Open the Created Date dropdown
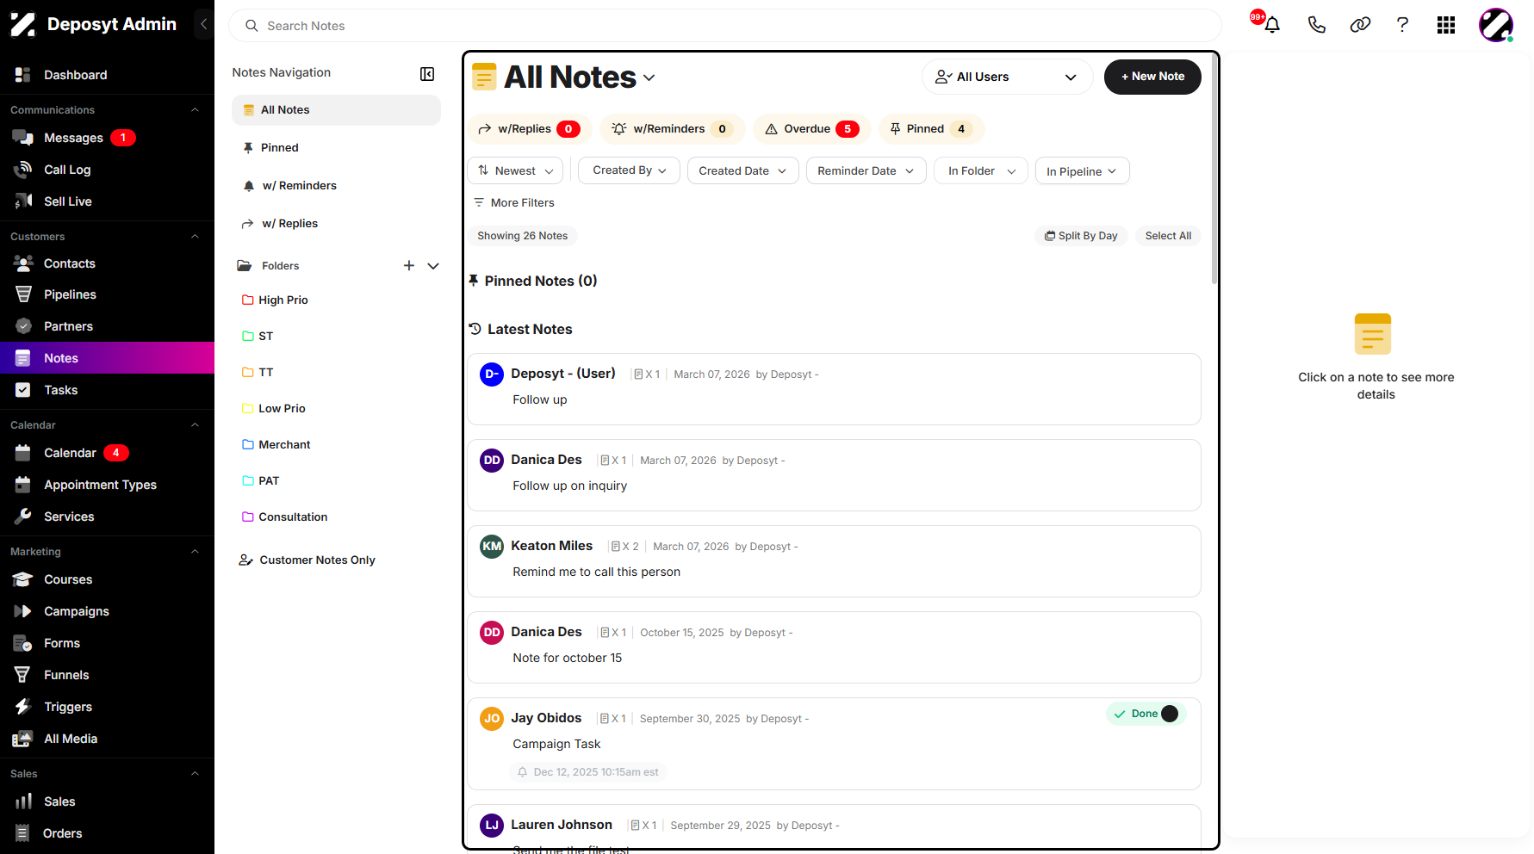1534x854 pixels. (x=742, y=170)
